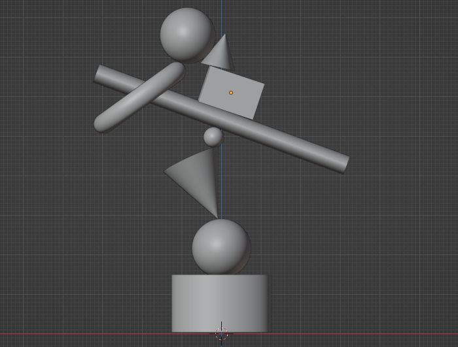This screenshot has height=347, width=458.
Task: Select the tiny sphere beneath the long rod
Action: point(213,137)
